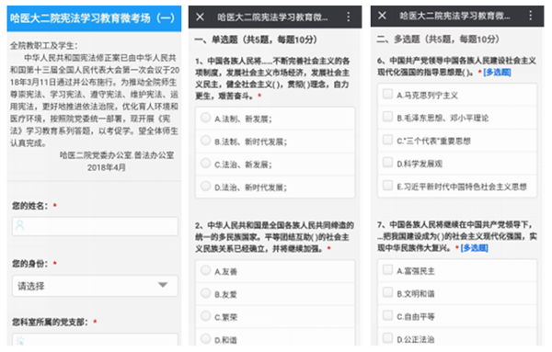Open the right page's three-dot menu

click(x=530, y=16)
